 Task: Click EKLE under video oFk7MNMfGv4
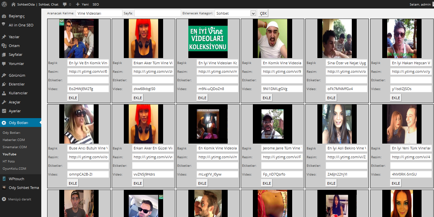pyautogui.click(x=331, y=98)
